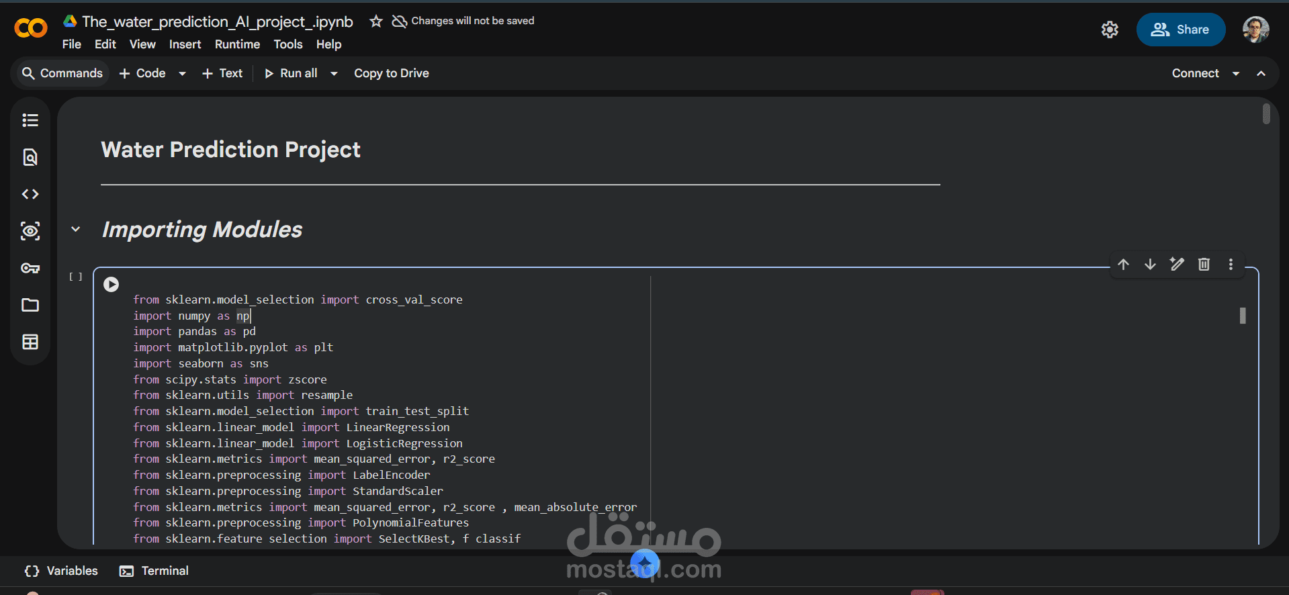Open the code snippets sidebar icon
Screen dimensions: 1289x595
(x=30, y=194)
